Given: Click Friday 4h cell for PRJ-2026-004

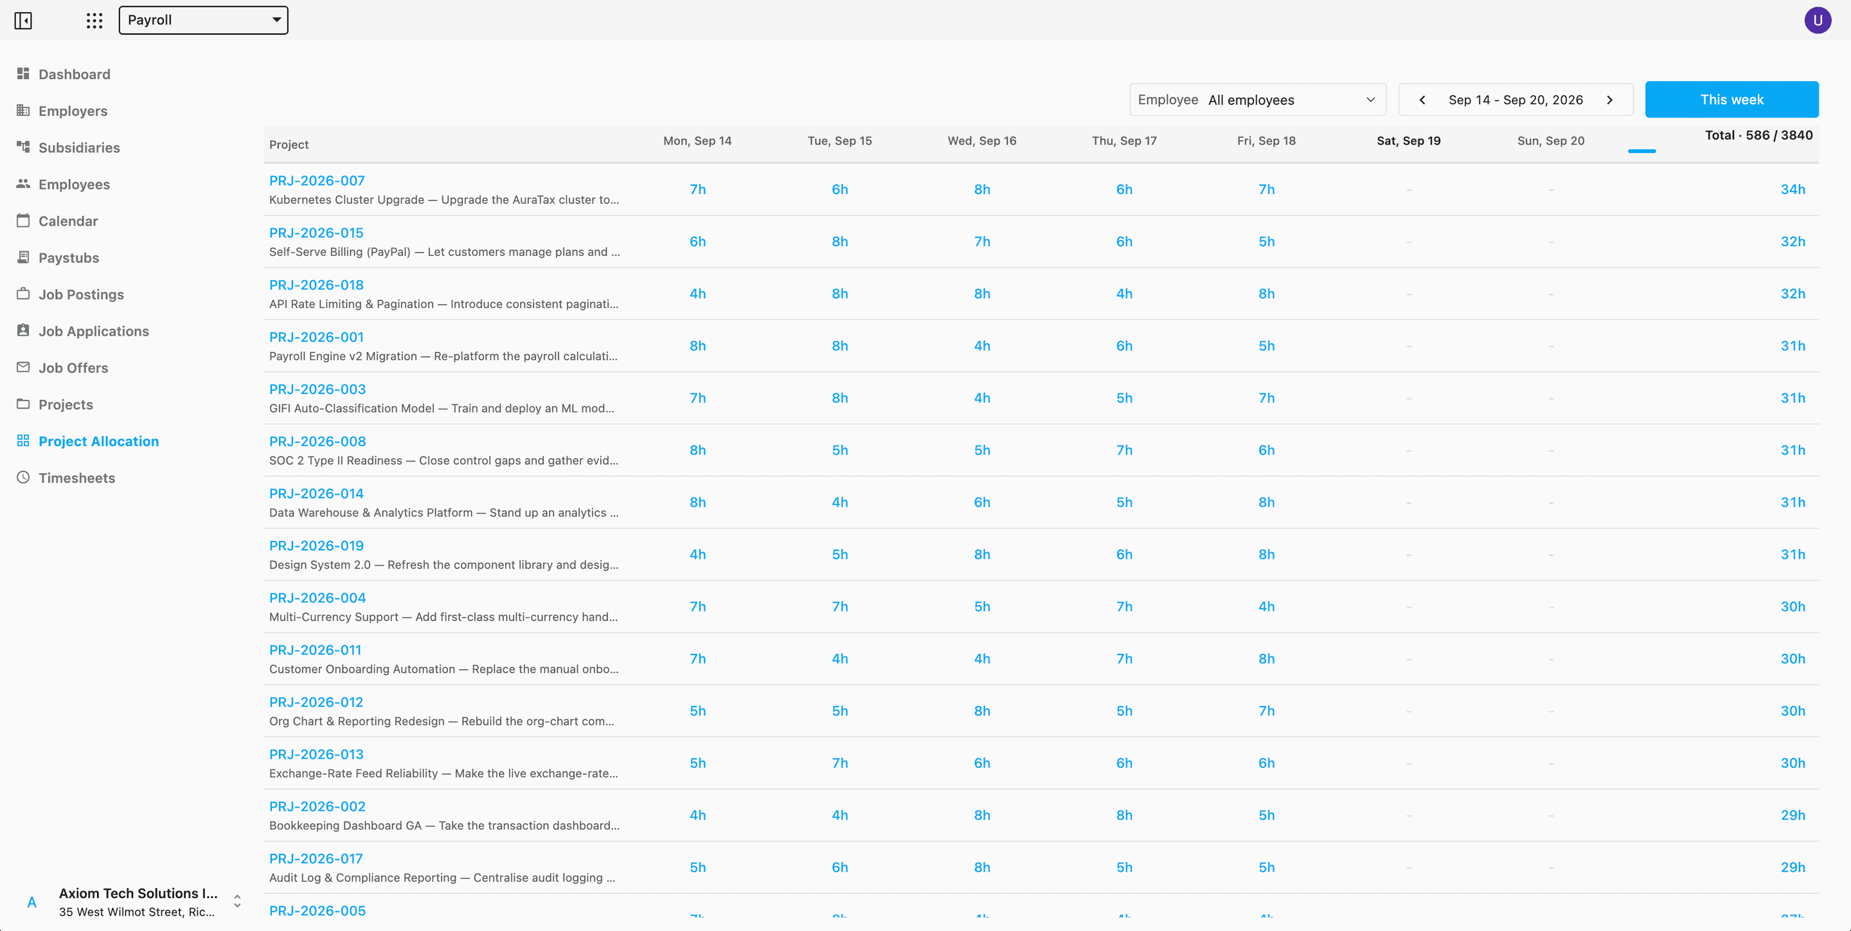Looking at the screenshot, I should tap(1266, 606).
